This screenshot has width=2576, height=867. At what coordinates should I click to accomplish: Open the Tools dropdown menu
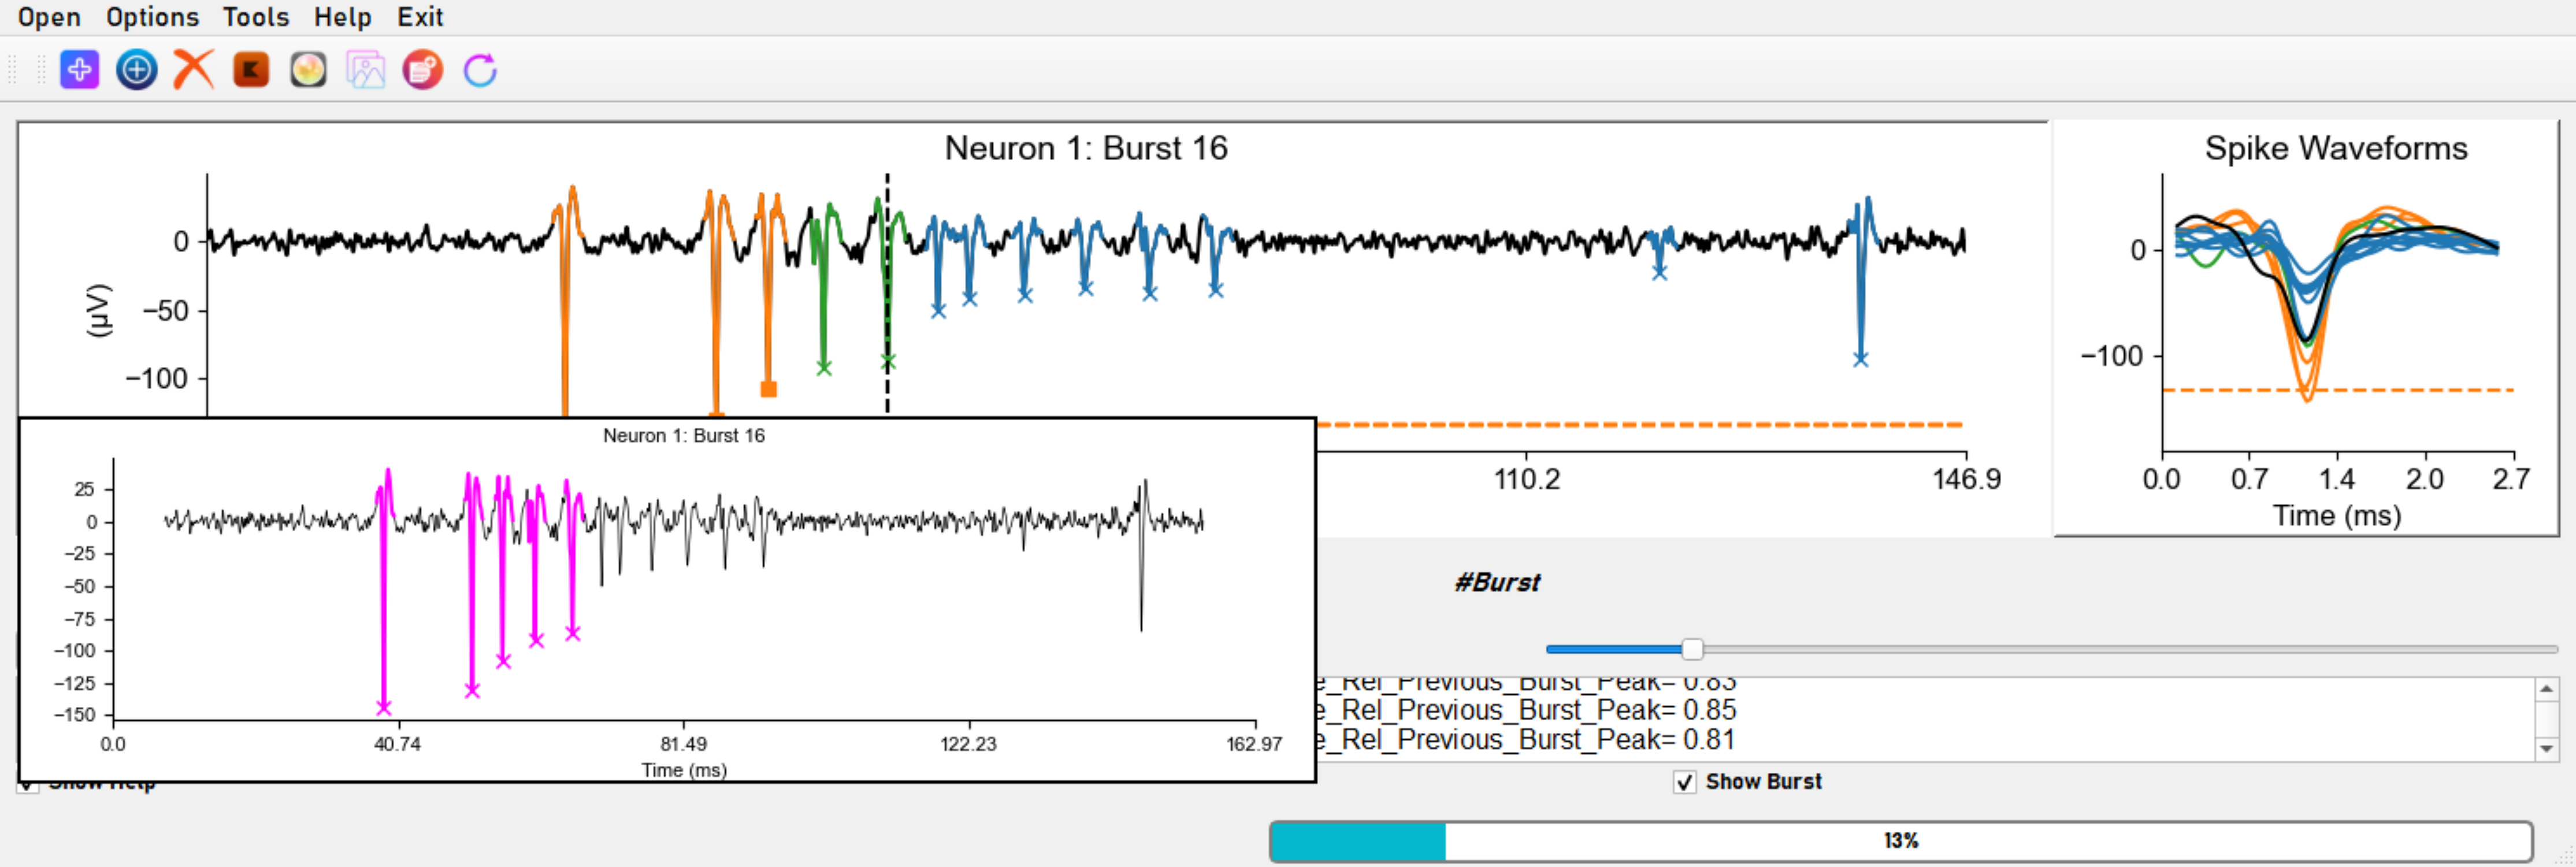256,17
